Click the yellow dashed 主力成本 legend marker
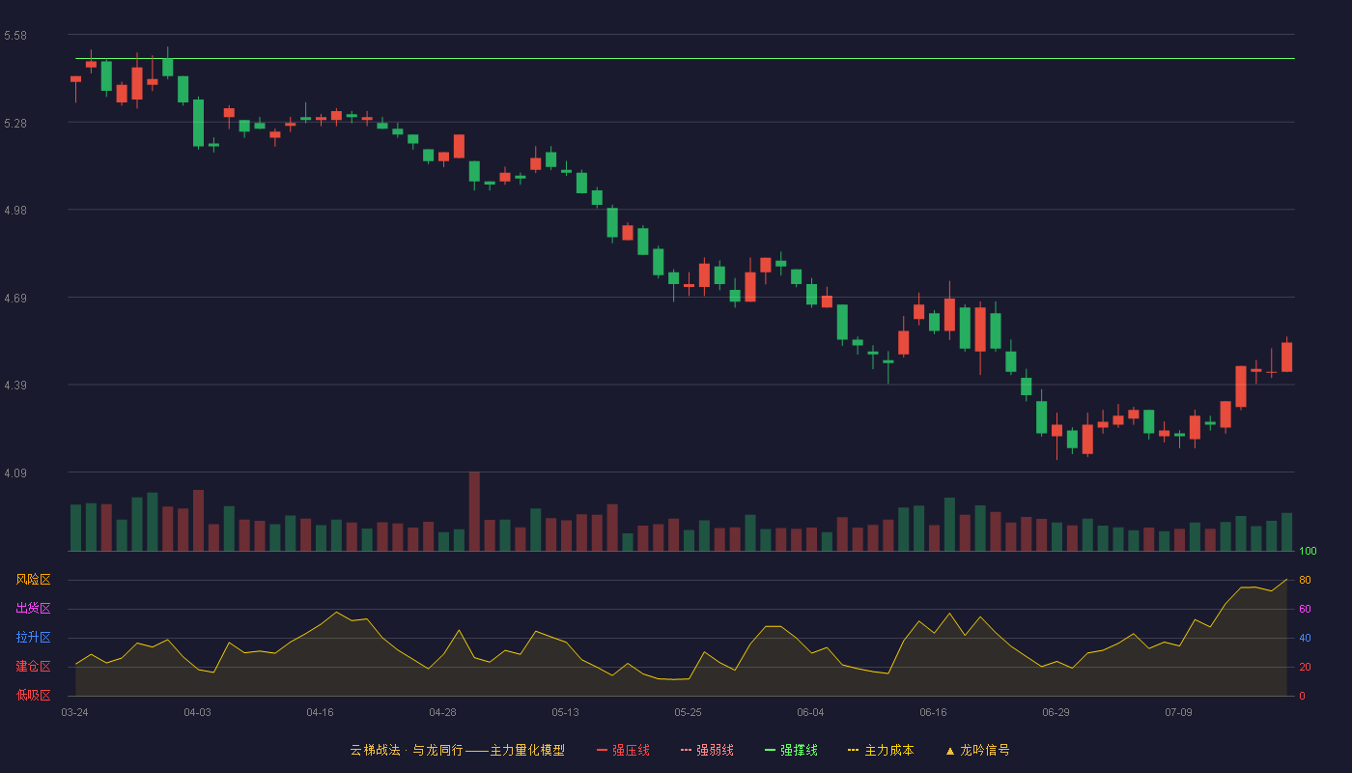Viewport: 1352px width, 773px height. (x=853, y=750)
